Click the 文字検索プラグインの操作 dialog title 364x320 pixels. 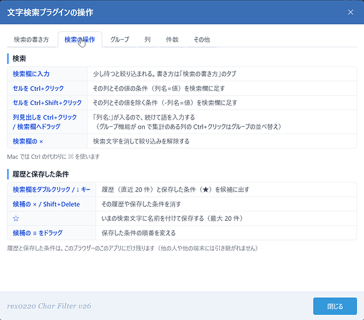[51, 12]
